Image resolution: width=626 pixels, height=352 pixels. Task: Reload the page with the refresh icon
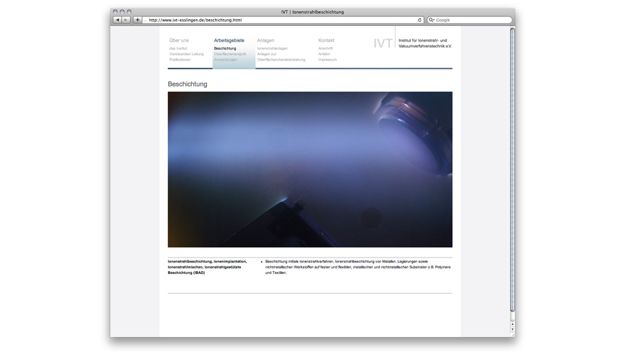(x=420, y=20)
